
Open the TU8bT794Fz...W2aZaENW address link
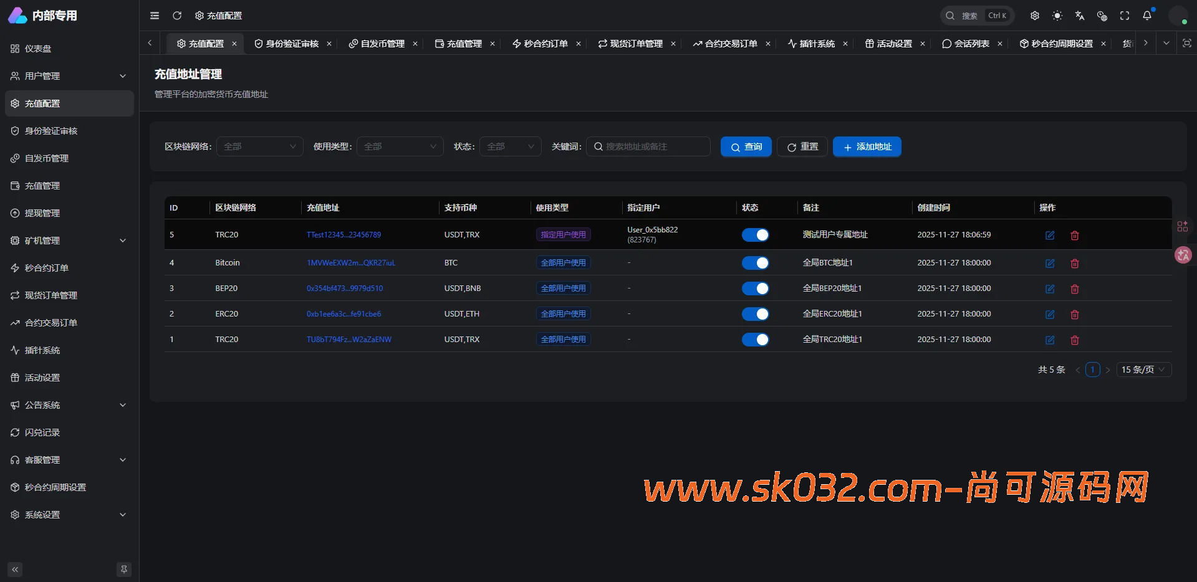pyautogui.click(x=349, y=340)
